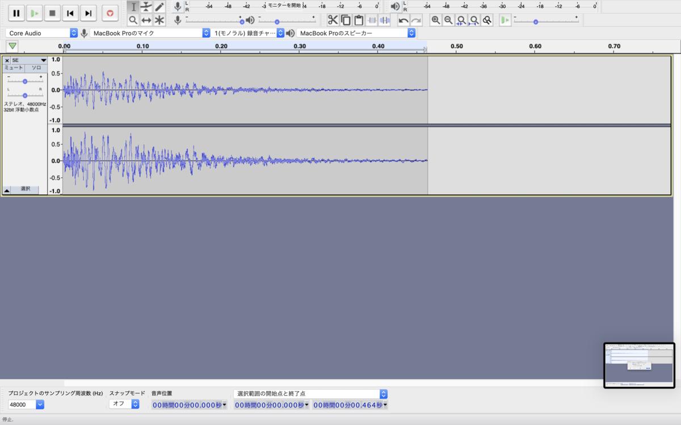Silence the selected audio via toolbar icon
Screen dimensions: 681x425
click(385, 20)
